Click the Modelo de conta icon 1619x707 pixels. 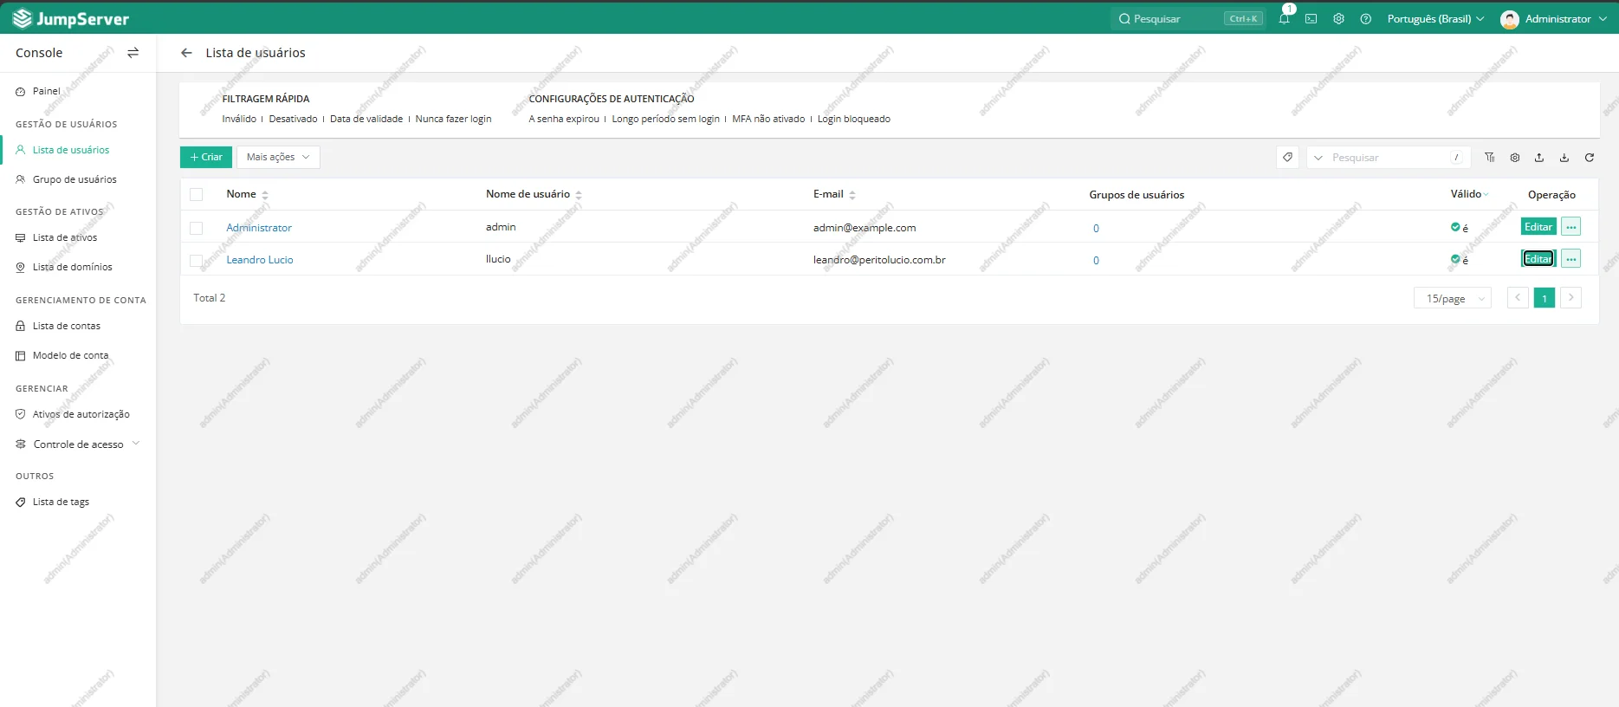coord(21,355)
